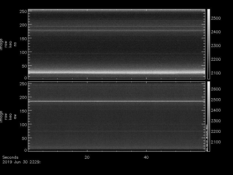
Task: Click the ns keogram grayscale colorbar
Action: [209, 44]
